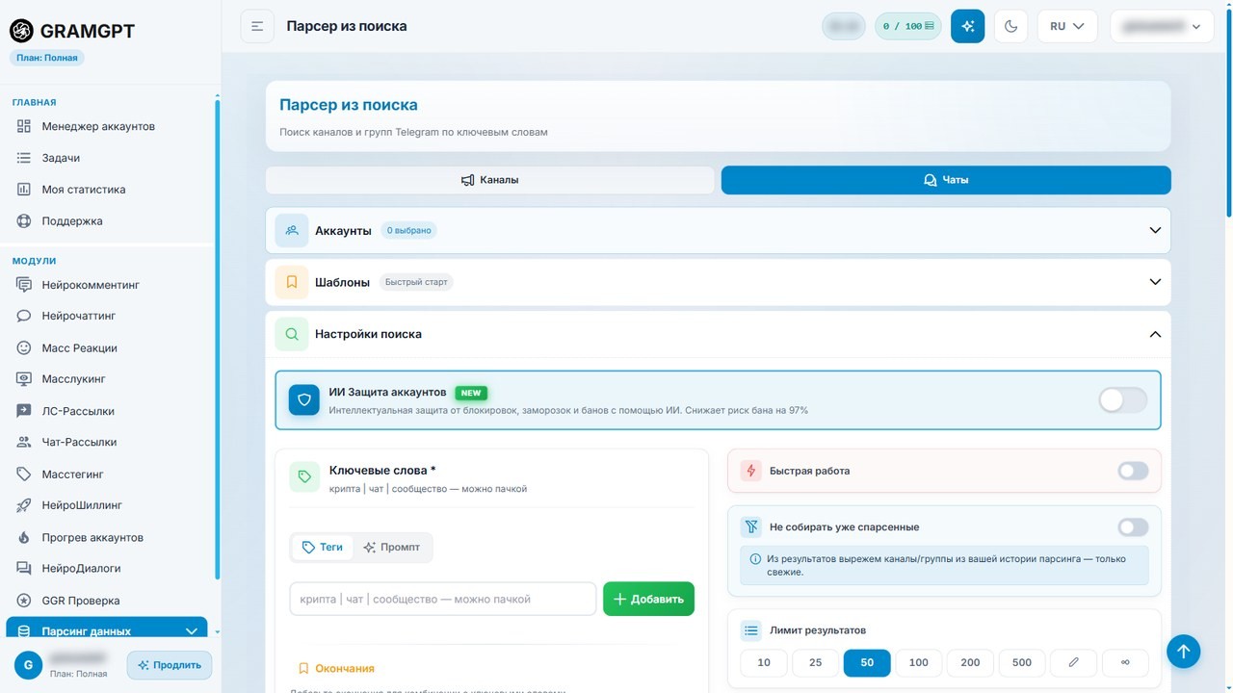Switch to dark mode with the moon icon
1233x693 pixels.
(1010, 26)
